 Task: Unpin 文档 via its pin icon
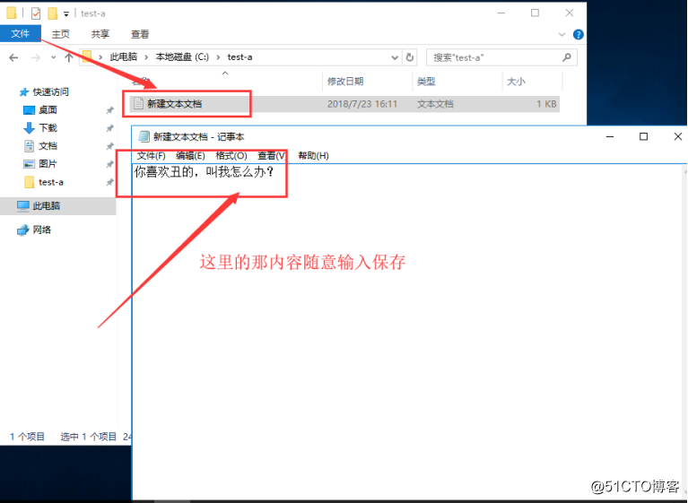click(109, 146)
